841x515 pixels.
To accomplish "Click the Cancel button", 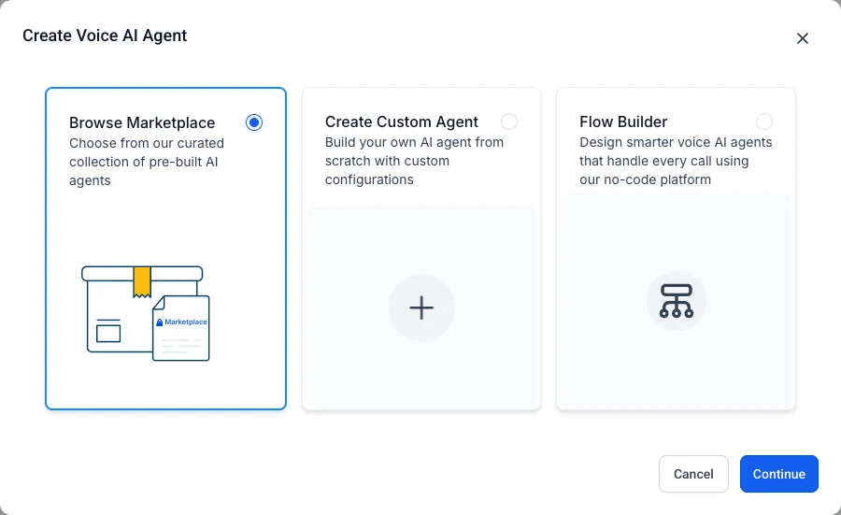I will tap(693, 474).
